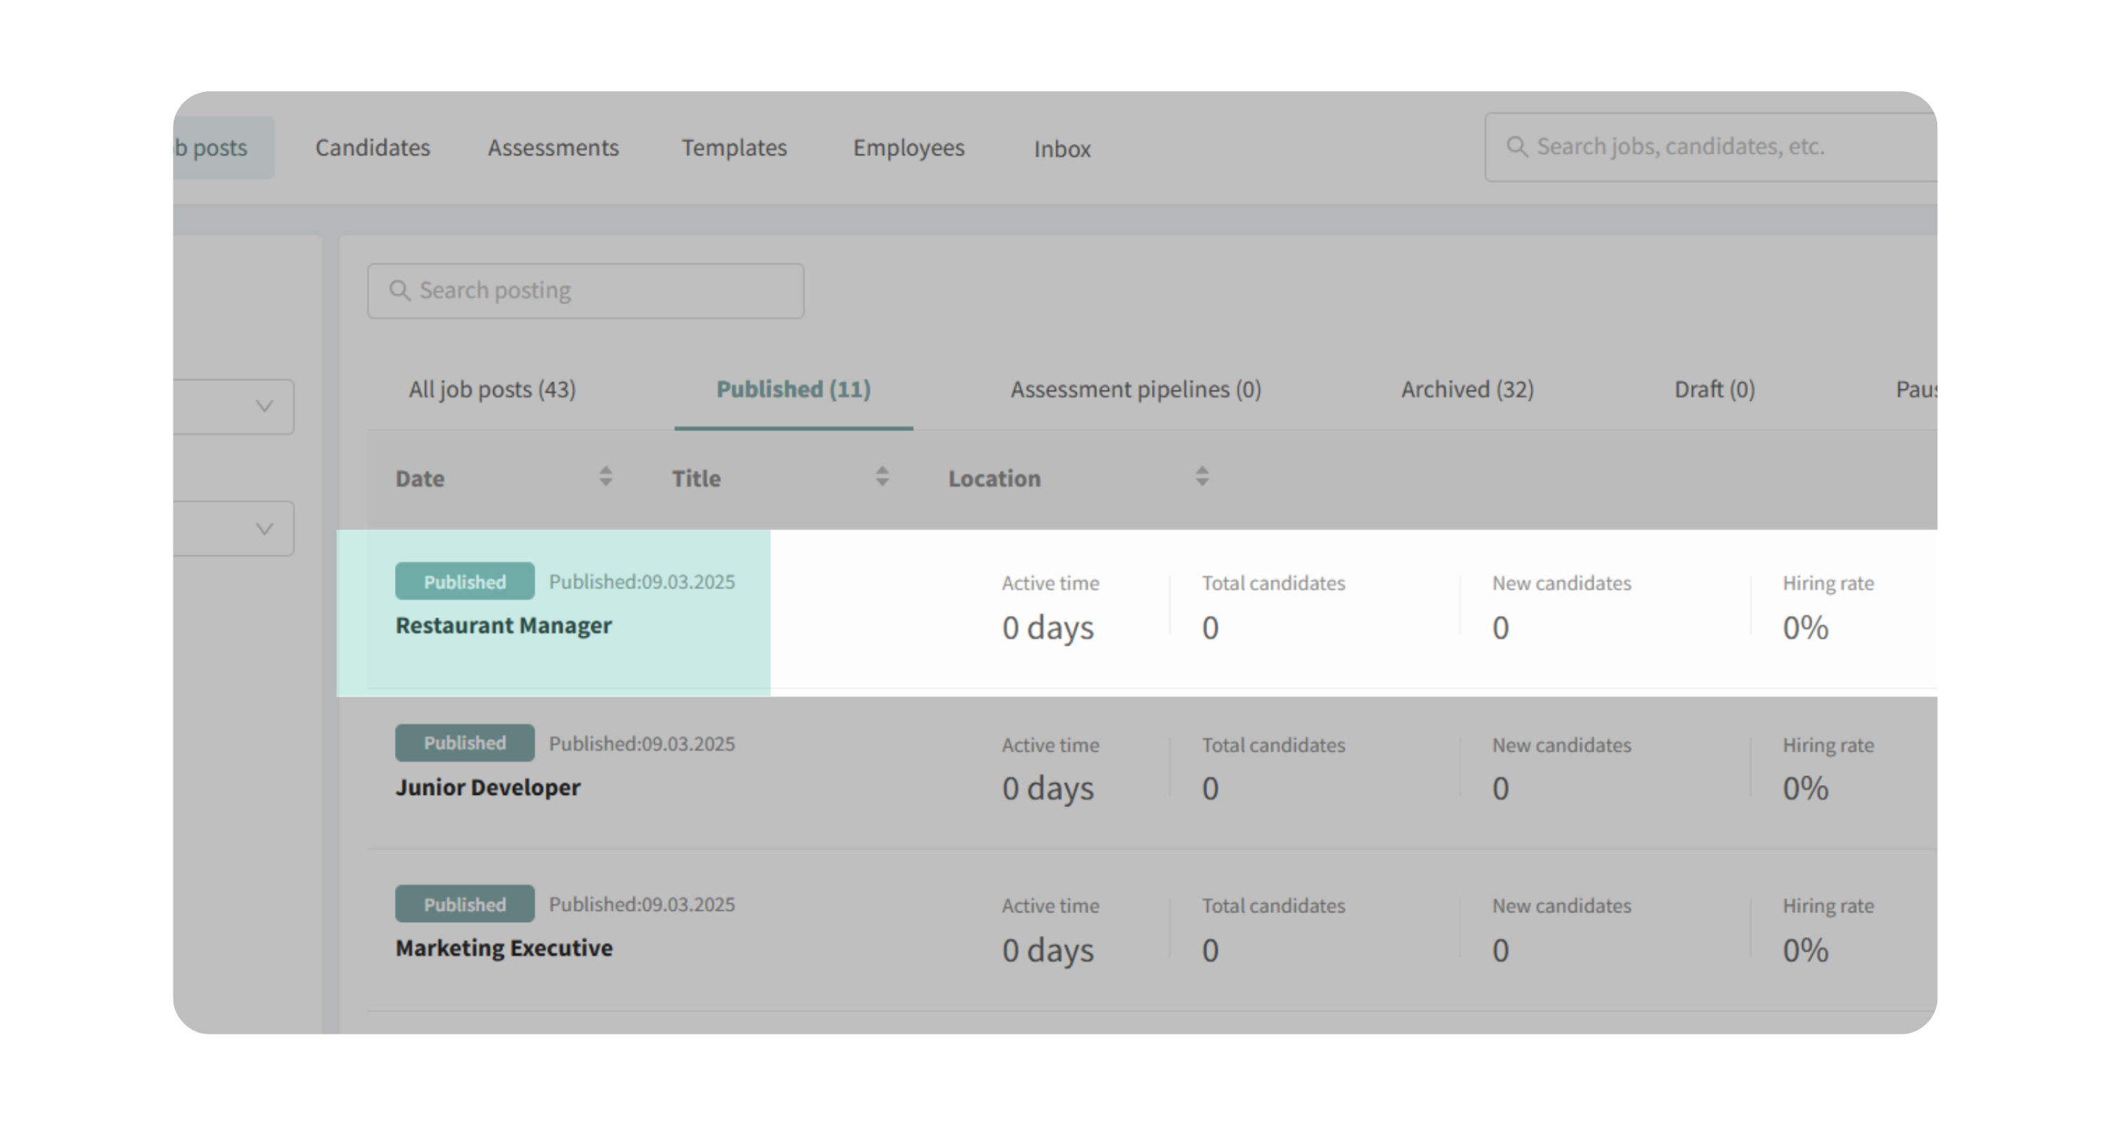Sort postings by the Date column arrows
Viewport: 2108px width, 1130px height.
tap(606, 477)
